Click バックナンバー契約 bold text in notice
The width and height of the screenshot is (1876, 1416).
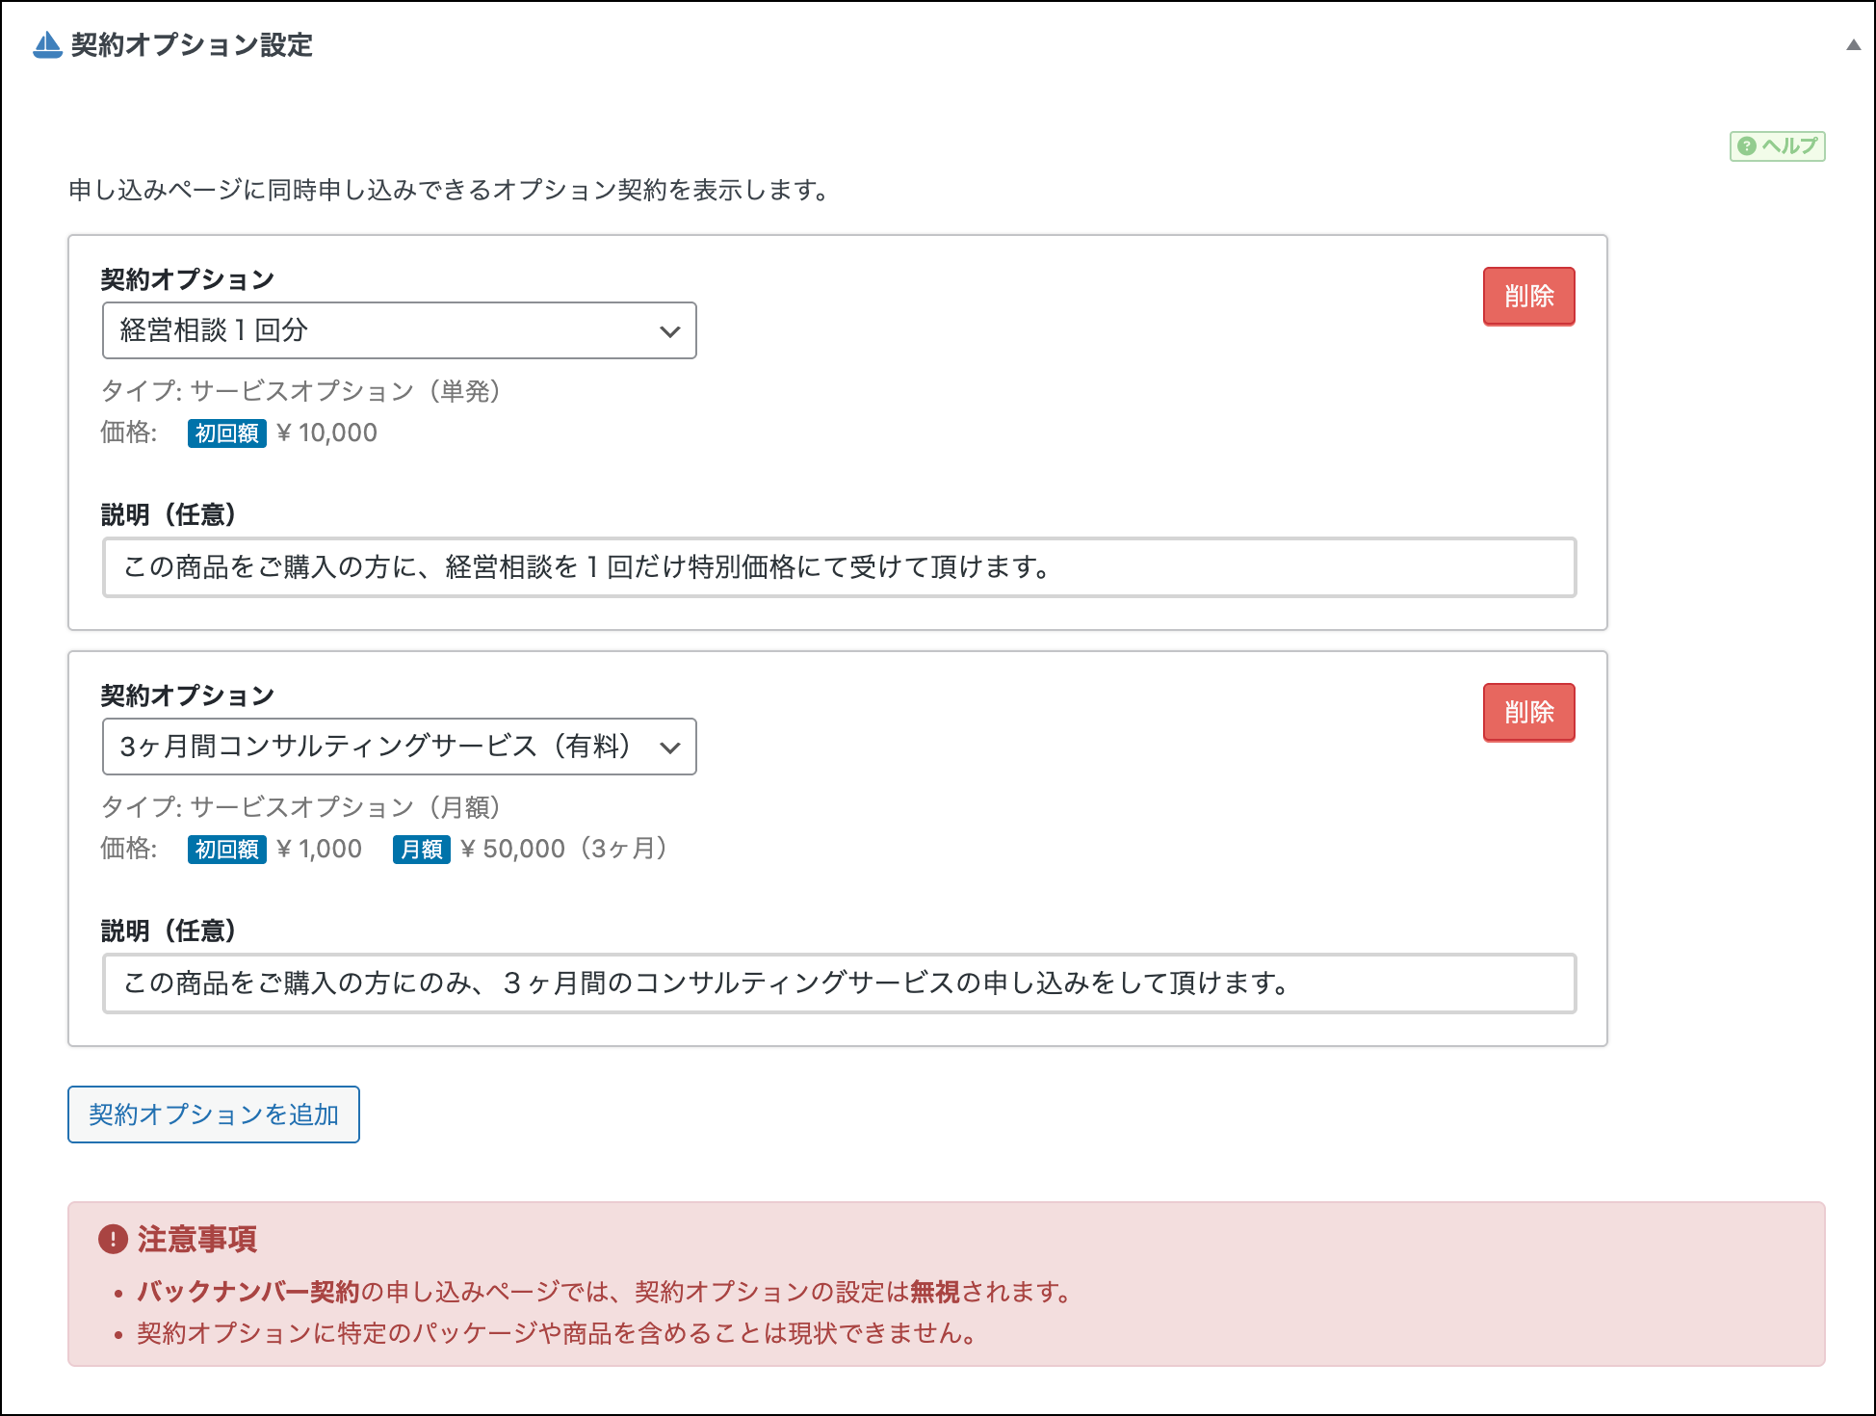248,1292
